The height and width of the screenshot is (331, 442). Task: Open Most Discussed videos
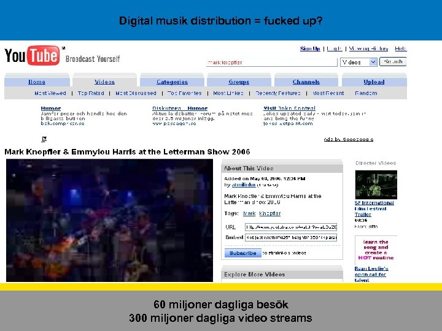pyautogui.click(x=136, y=93)
